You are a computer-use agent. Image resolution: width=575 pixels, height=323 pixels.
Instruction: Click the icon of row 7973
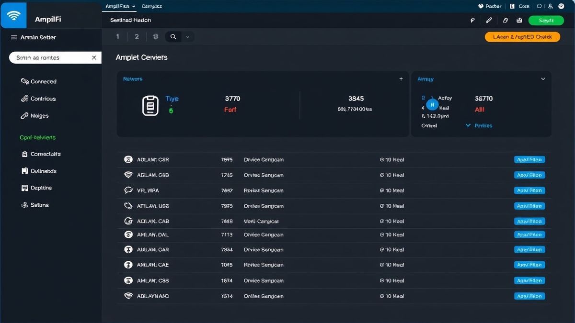[x=128, y=206]
